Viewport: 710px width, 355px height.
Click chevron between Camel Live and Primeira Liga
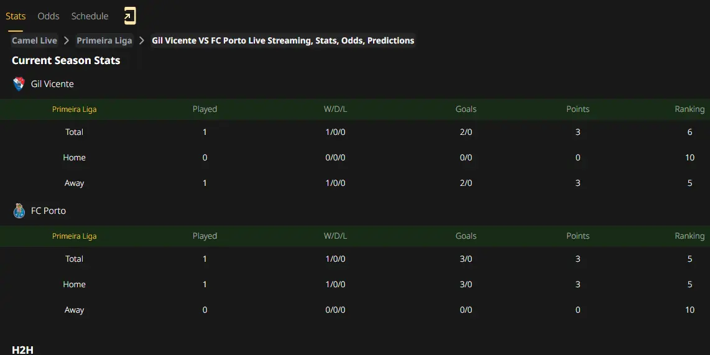click(67, 41)
